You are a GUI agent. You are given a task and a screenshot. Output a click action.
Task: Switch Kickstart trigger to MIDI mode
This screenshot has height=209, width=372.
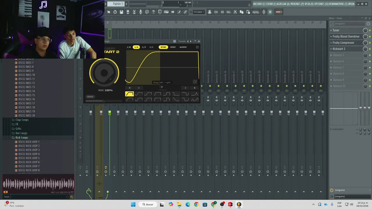click(173, 47)
